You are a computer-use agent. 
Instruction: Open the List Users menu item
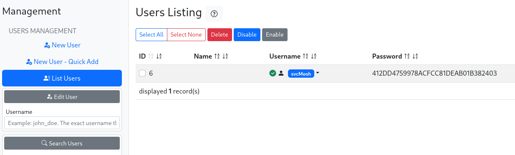click(62, 78)
